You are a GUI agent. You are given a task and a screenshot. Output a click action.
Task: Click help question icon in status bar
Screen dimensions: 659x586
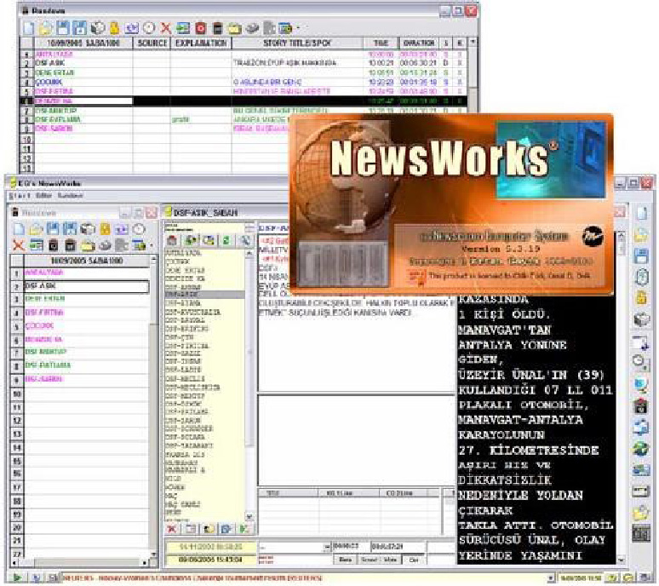pos(613,578)
